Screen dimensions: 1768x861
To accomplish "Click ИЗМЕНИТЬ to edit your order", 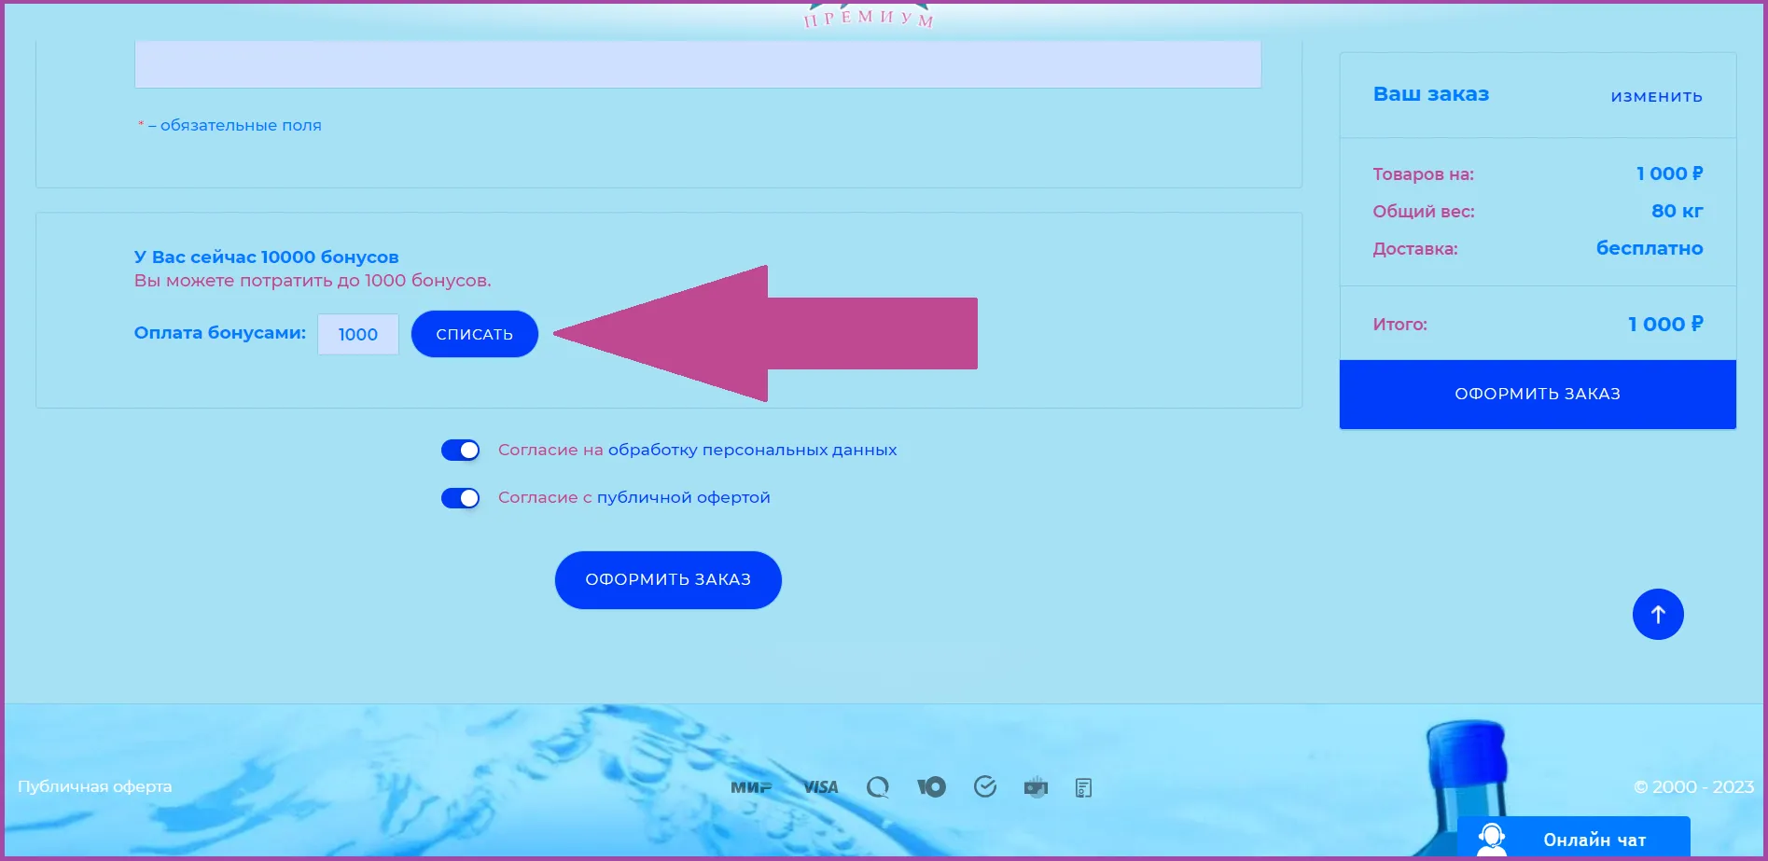I will pyautogui.click(x=1656, y=97).
